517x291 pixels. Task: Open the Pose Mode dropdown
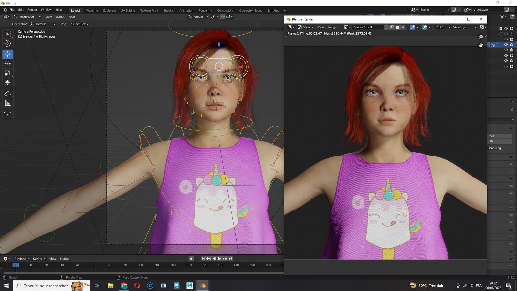click(27, 17)
